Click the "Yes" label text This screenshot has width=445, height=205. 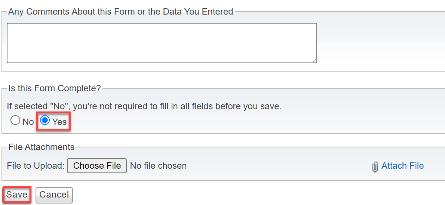pyautogui.click(x=59, y=122)
